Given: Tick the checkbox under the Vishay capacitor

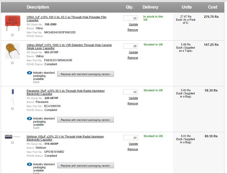Looking at the screenshot, I should 12,63.
